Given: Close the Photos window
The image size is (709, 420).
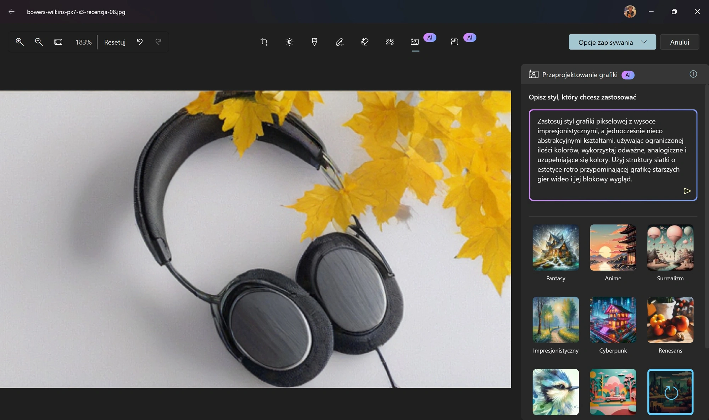Looking at the screenshot, I should pos(697,12).
